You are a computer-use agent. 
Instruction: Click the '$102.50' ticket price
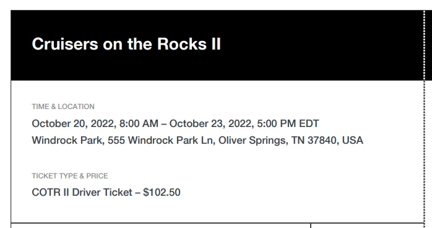[x=162, y=192]
